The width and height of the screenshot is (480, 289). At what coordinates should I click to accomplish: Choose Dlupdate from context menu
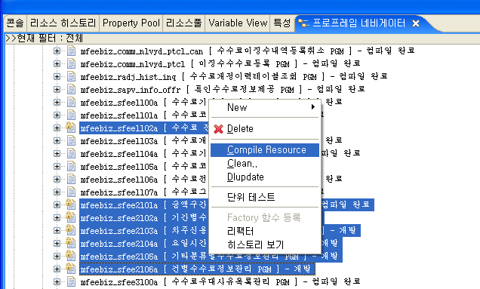(265, 177)
